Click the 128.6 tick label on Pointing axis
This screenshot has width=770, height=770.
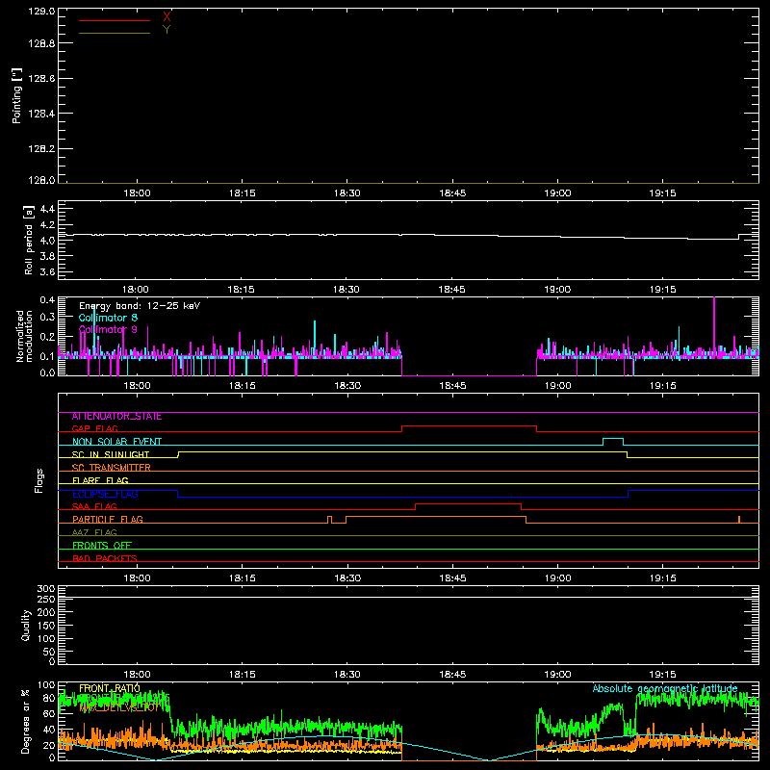(41, 79)
